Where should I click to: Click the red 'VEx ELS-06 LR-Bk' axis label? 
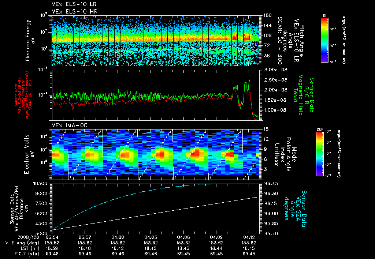20,95
